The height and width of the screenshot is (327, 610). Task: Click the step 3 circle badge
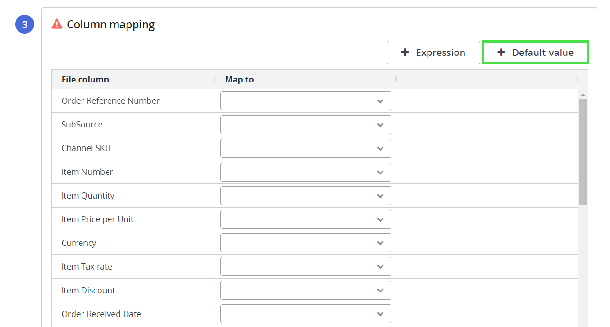point(25,25)
